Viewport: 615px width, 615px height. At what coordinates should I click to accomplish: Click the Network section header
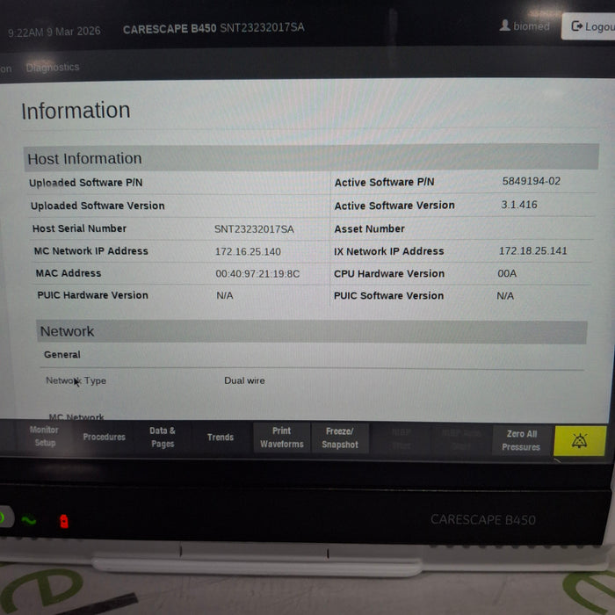coord(312,332)
